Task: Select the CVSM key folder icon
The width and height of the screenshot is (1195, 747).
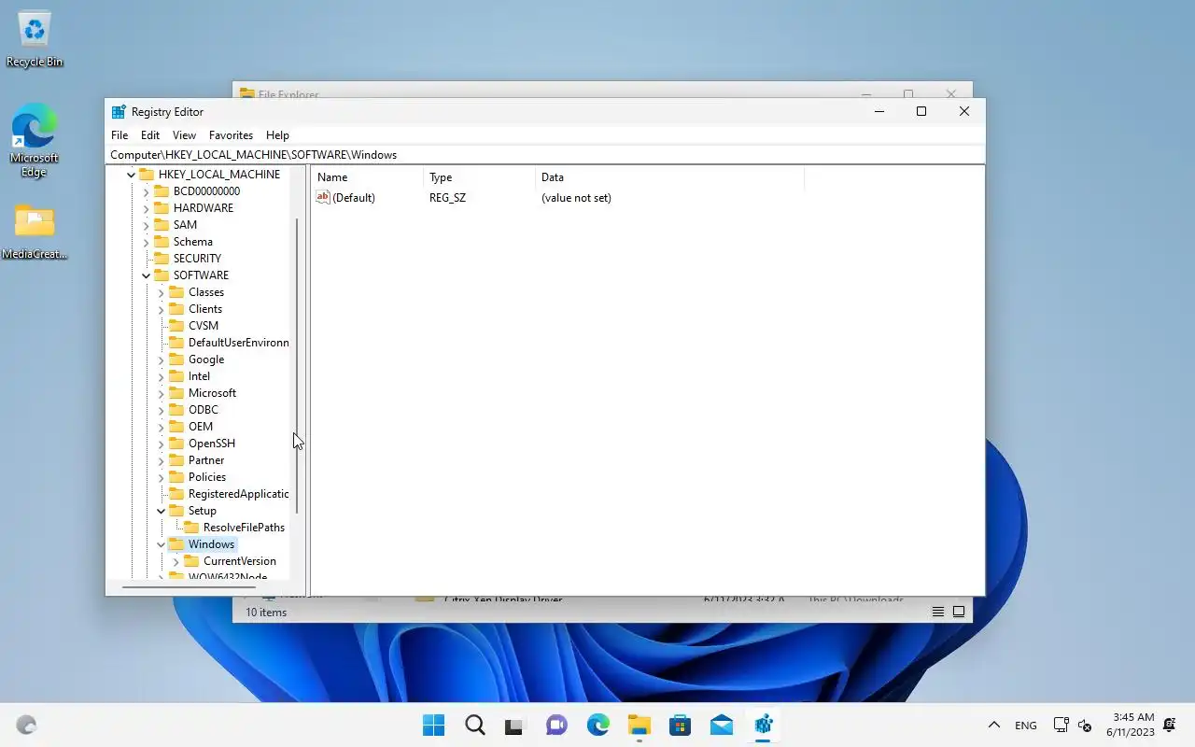Action: (176, 326)
